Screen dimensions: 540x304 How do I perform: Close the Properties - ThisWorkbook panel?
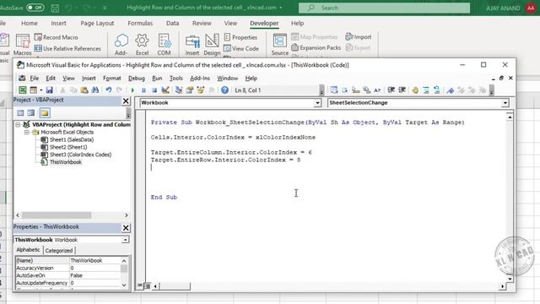(126, 228)
